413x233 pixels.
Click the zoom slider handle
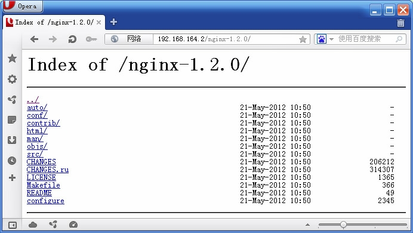pos(343,225)
